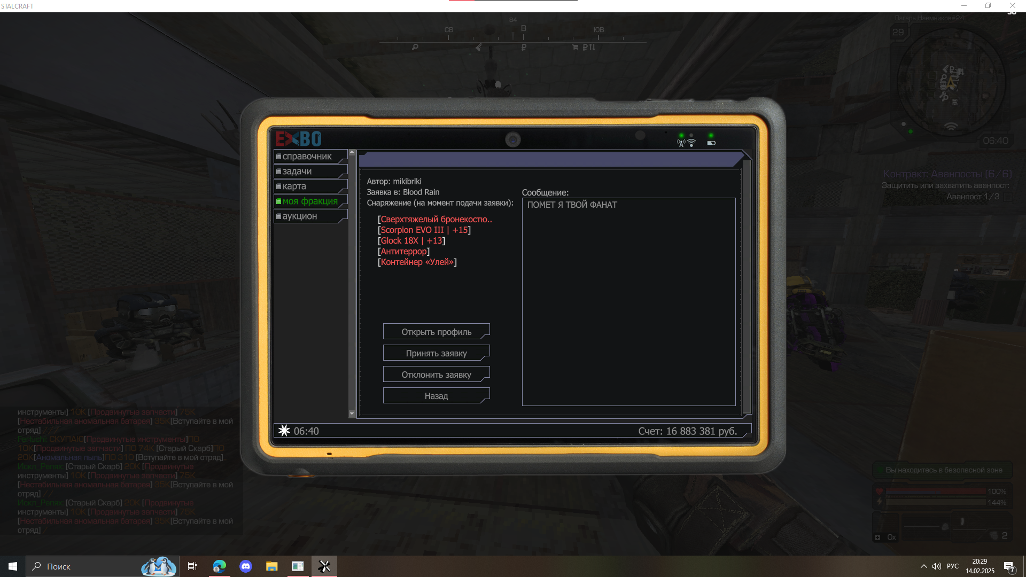Viewport: 1026px width, 577px height.
Task: Click the Контейнер «Улей» item link
Action: (417, 262)
